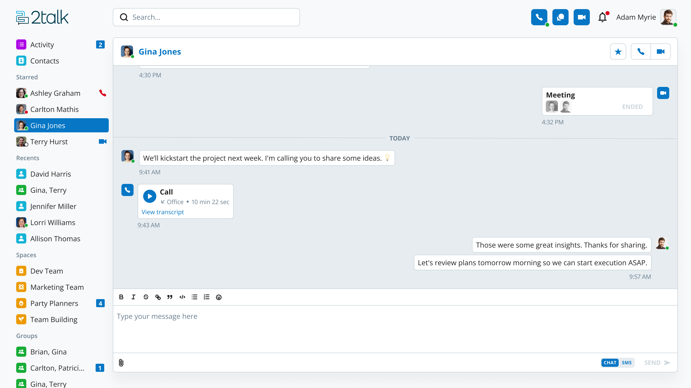Click the SEND button

pos(657,362)
